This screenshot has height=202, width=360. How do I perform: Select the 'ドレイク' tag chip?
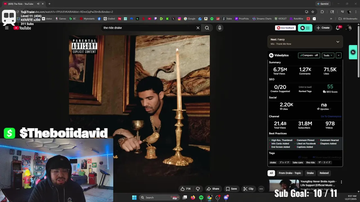[x=284, y=162]
